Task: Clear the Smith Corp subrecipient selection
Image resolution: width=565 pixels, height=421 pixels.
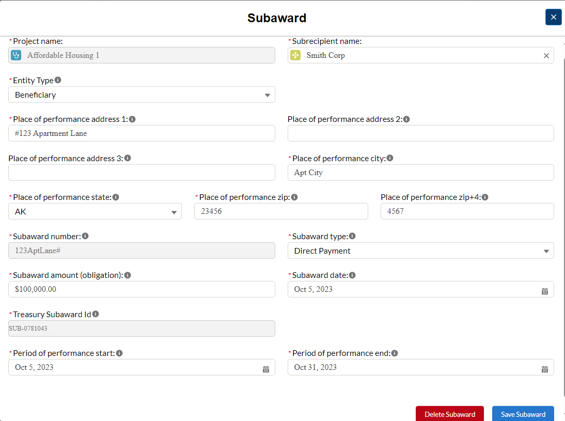Action: point(546,56)
